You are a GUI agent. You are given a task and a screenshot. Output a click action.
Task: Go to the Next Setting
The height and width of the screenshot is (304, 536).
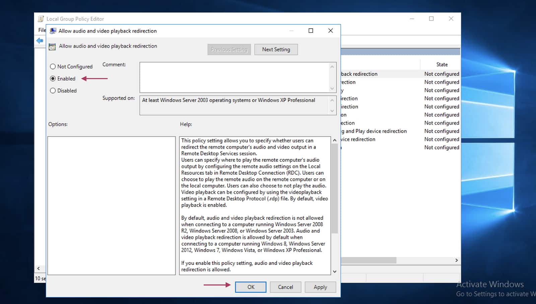[x=276, y=49]
